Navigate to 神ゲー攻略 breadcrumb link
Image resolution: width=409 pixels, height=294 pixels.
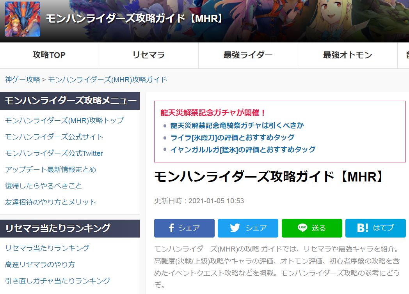[19, 79]
